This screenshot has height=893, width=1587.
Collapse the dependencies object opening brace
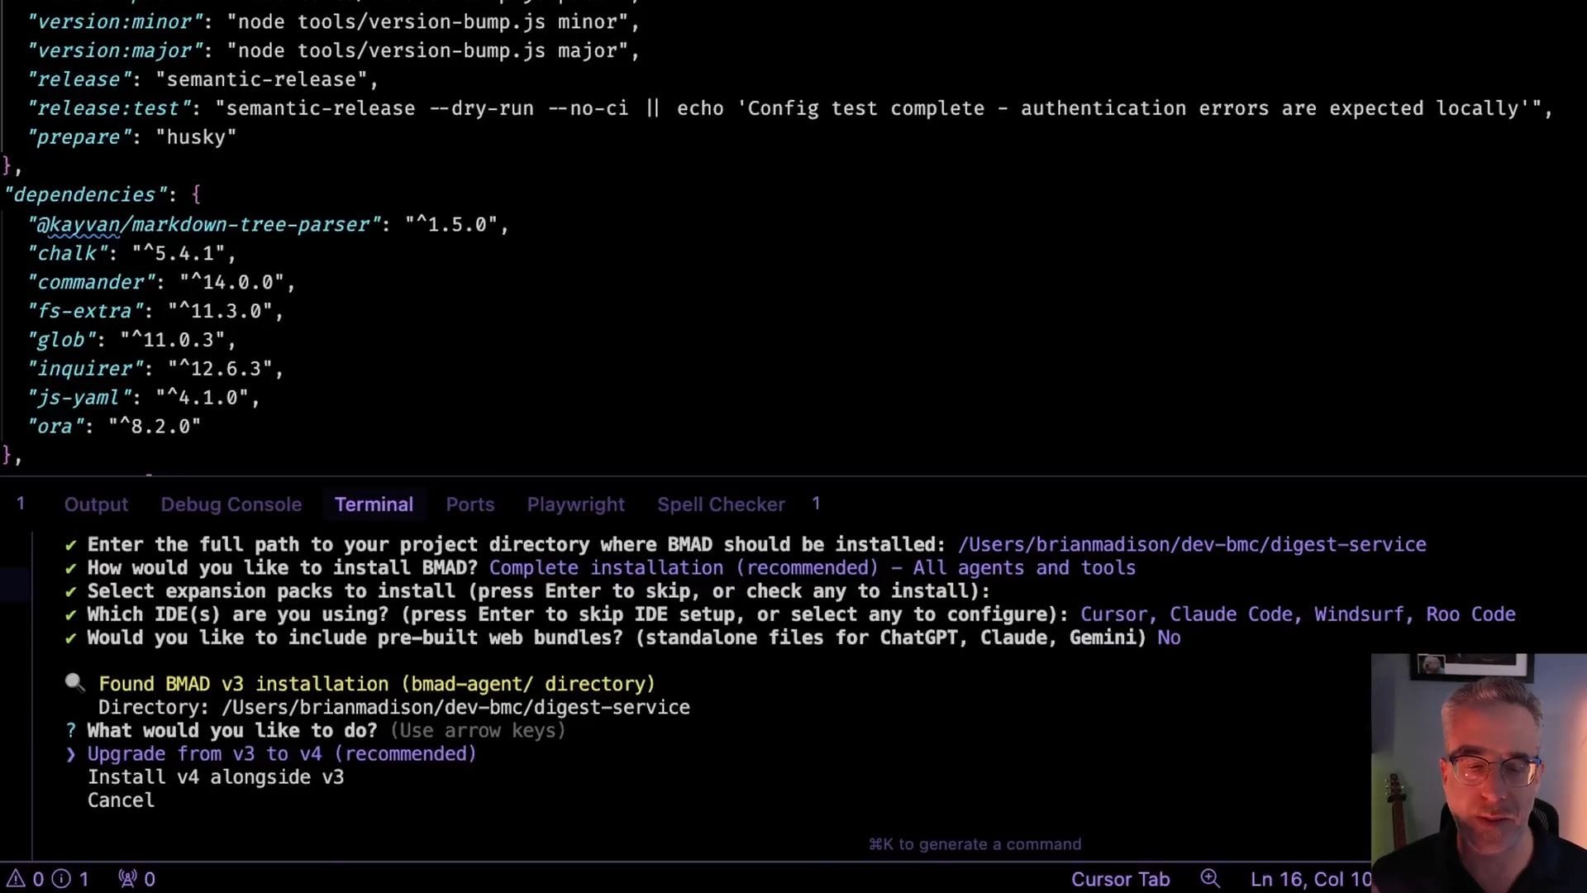click(x=196, y=195)
